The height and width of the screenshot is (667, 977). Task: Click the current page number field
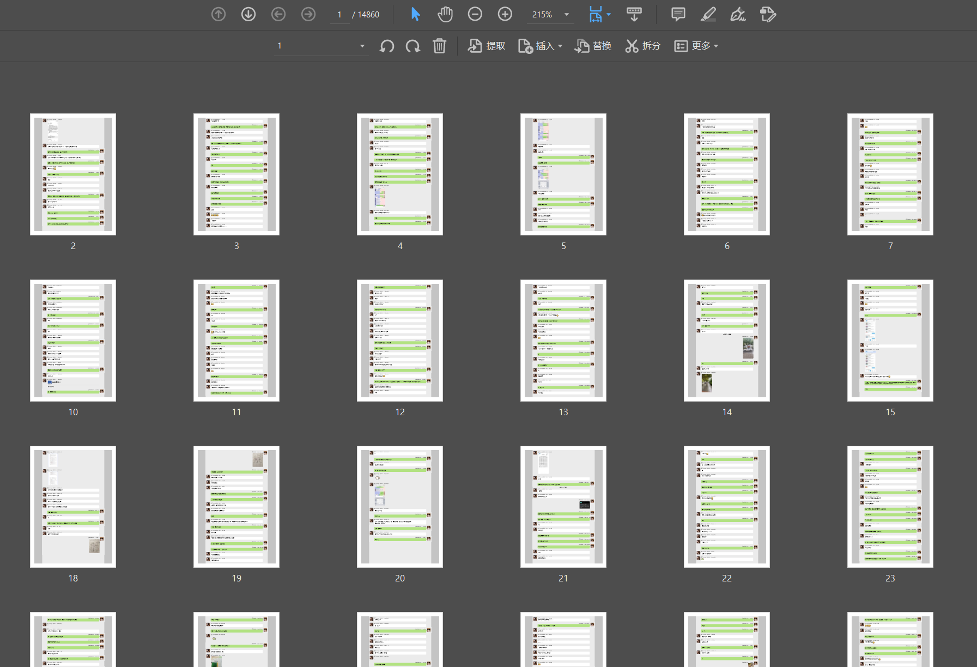click(339, 15)
